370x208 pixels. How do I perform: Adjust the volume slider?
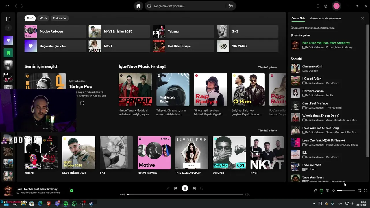[x=346, y=190]
